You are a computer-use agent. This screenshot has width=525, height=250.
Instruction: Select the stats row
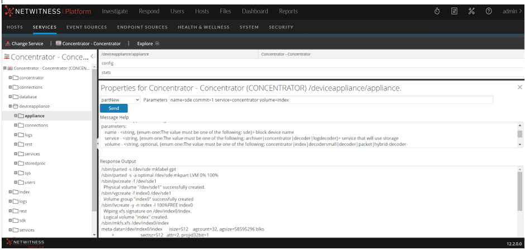pyautogui.click(x=312, y=73)
